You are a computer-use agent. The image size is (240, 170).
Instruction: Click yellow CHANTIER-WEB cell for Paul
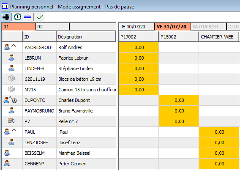pos(219,132)
